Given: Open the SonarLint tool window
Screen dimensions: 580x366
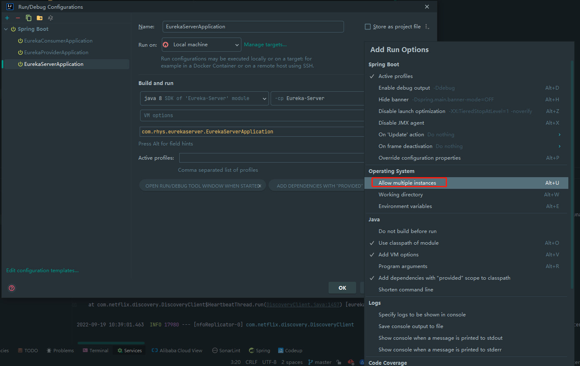Looking at the screenshot, I should [x=226, y=351].
